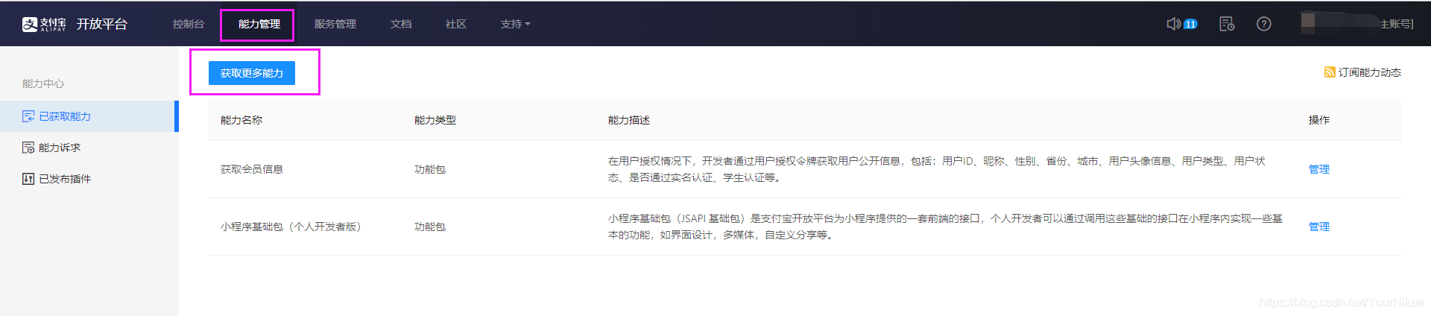This screenshot has height=316, width=1431.
Task: Click description text of 小程序基础包
Action: [x=945, y=227]
